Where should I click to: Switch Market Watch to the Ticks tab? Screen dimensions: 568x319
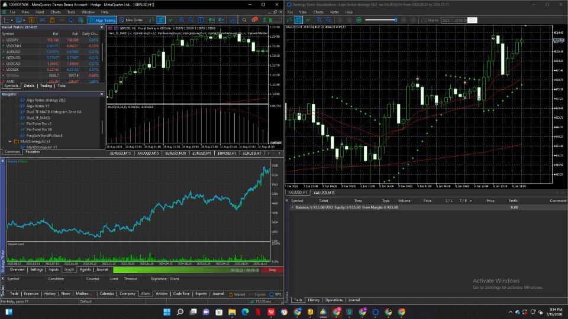click(x=62, y=86)
